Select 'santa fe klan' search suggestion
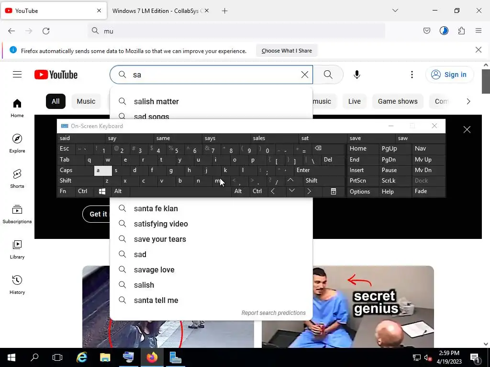The image size is (490, 367). coord(211,208)
